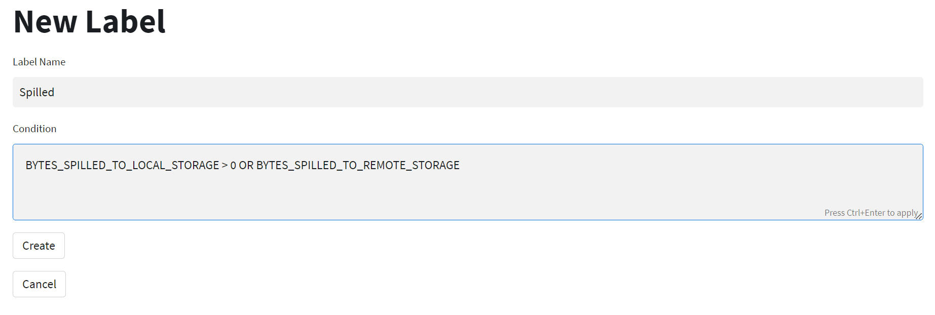Click the 'Condition' field caption

[x=34, y=129]
